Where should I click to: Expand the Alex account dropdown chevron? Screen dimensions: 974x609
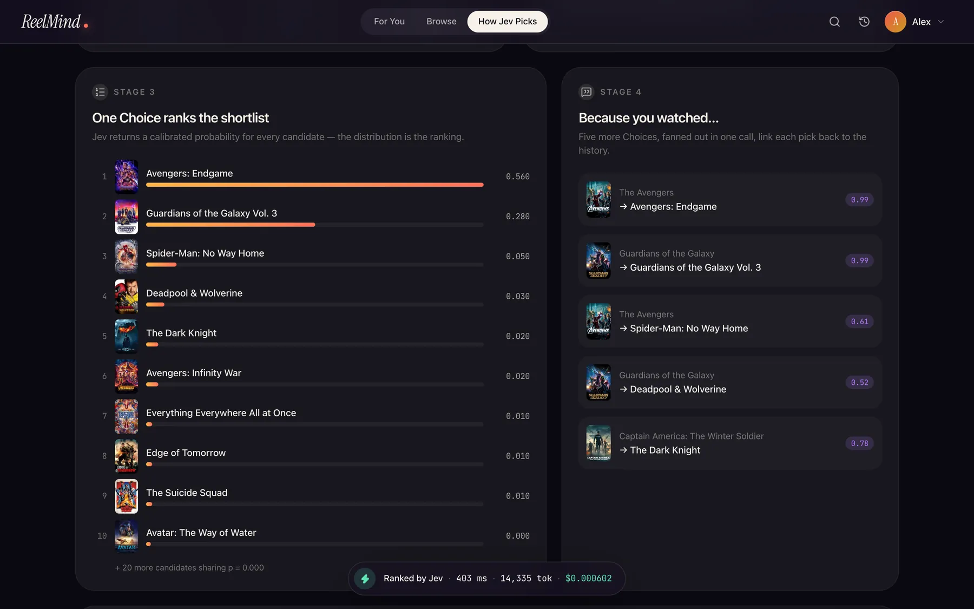point(941,22)
